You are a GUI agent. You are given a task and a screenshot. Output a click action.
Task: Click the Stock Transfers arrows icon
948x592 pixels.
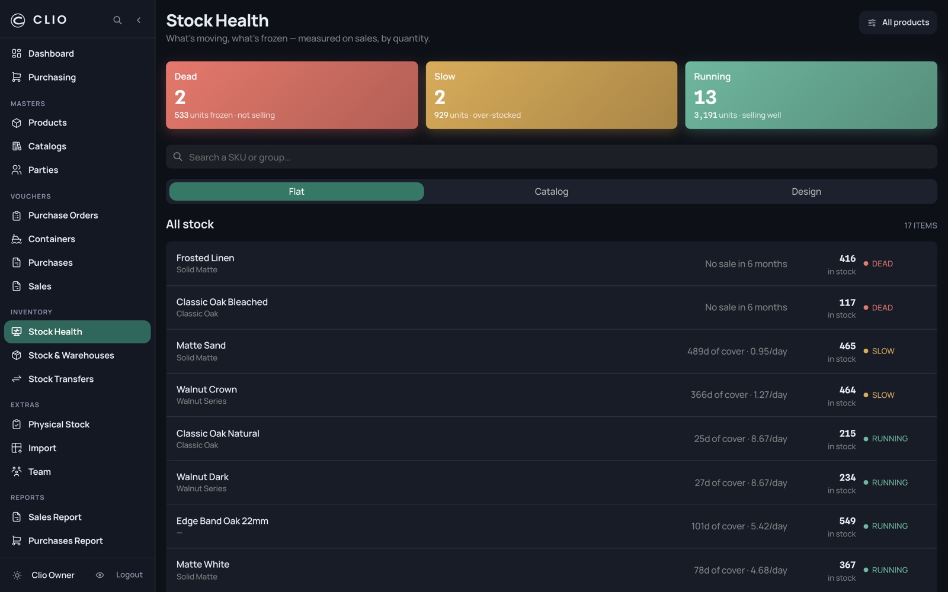point(17,379)
